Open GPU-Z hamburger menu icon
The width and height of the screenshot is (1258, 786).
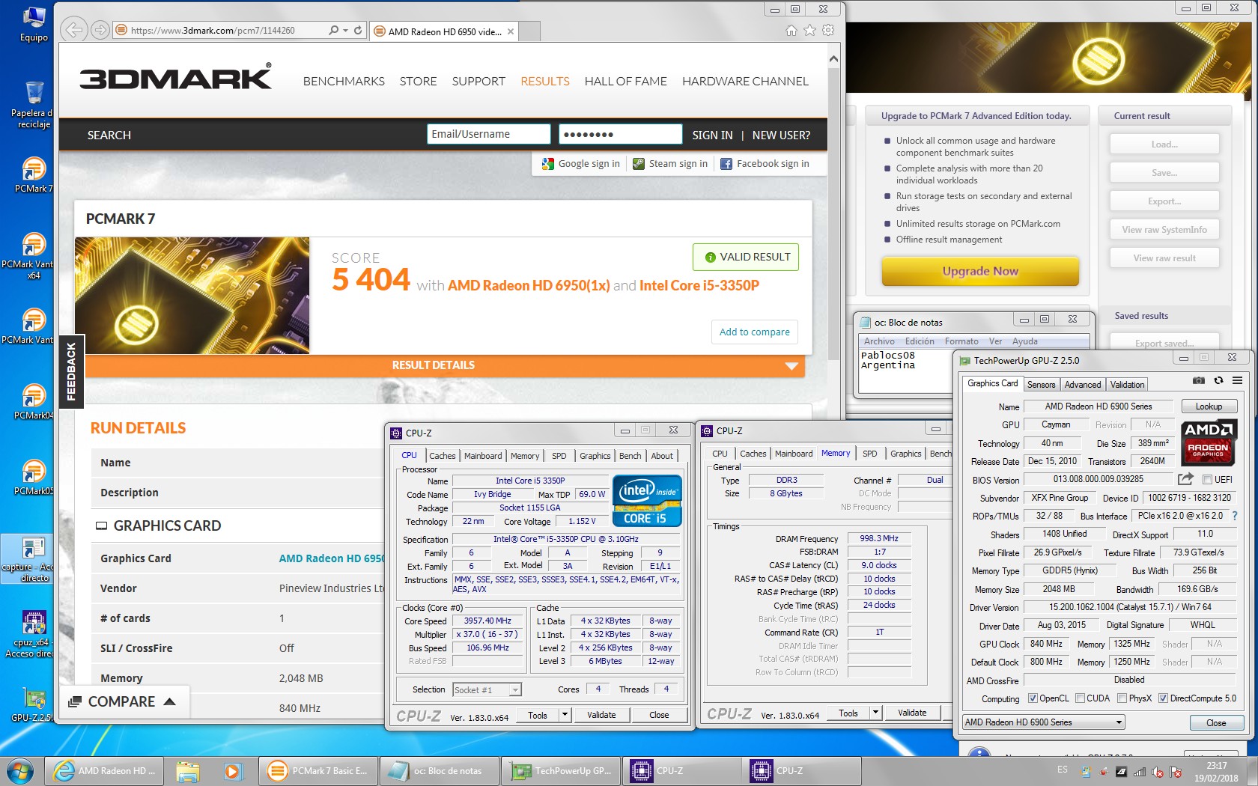[1237, 380]
